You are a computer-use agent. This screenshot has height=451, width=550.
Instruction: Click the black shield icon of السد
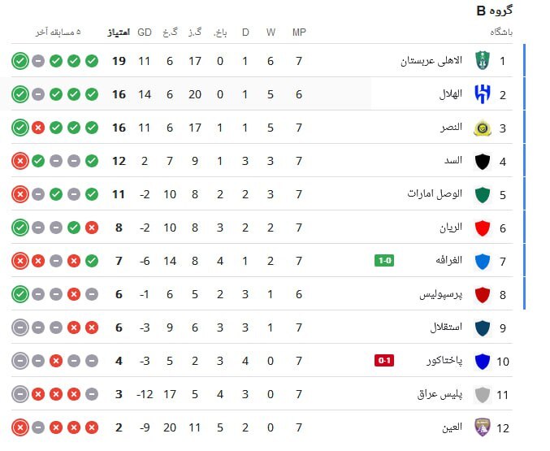pyautogui.click(x=483, y=162)
